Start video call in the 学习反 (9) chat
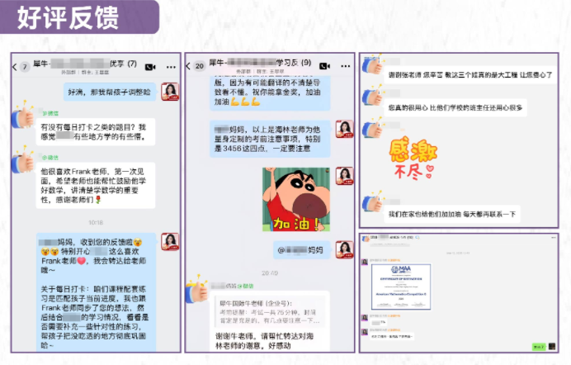This screenshot has height=365, width=571. [x=325, y=66]
